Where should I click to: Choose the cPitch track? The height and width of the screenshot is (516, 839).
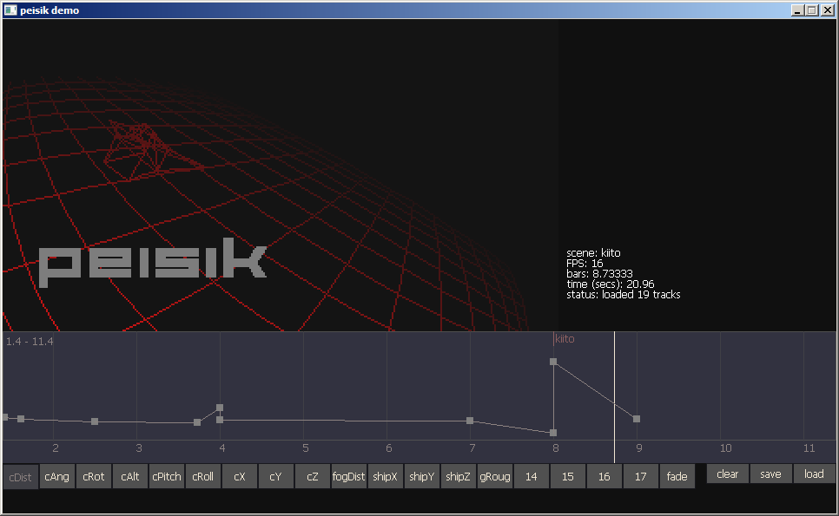tap(167, 476)
